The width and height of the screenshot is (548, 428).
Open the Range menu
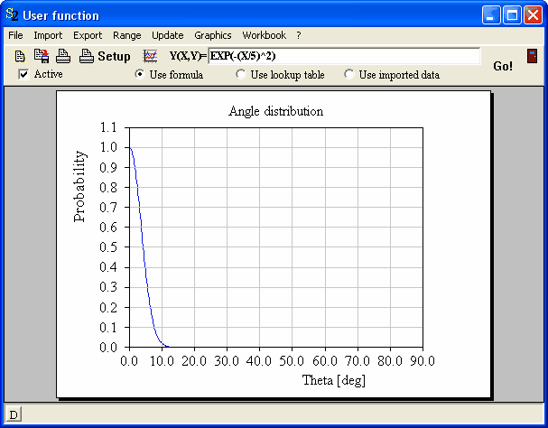[x=127, y=35]
